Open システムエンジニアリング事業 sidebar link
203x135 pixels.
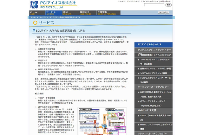154,73
